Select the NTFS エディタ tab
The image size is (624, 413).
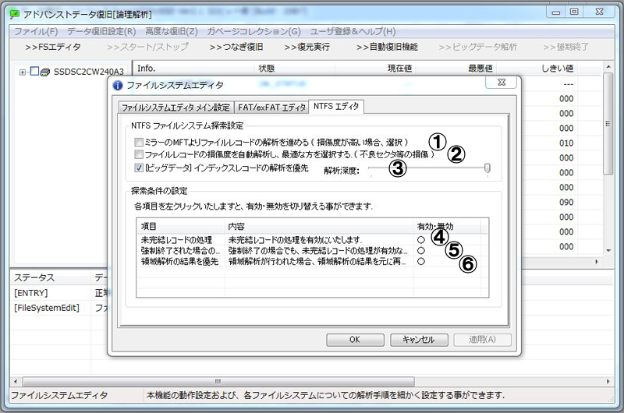click(x=336, y=107)
